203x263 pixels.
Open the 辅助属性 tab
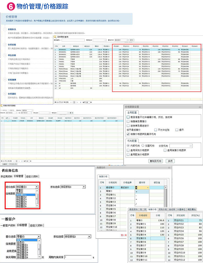pyautogui.click(x=192, y=209)
